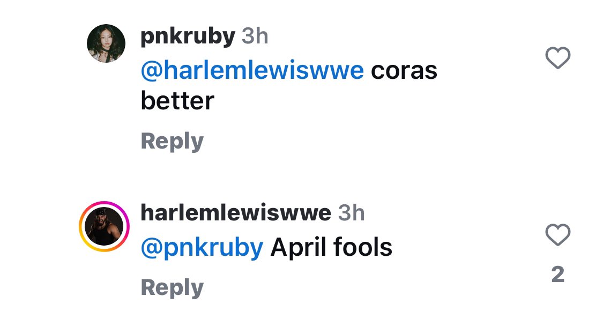Like pnkruby's comment with the heart
603x318 pixels.
click(x=557, y=58)
